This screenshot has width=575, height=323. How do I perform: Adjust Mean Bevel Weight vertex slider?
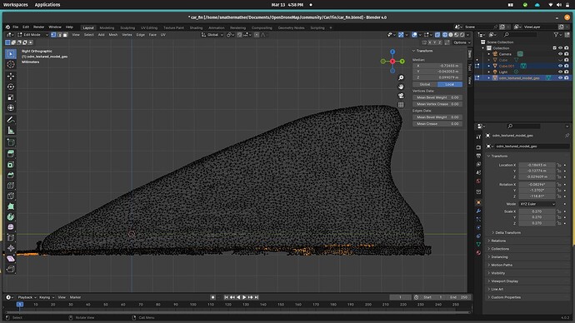click(x=437, y=97)
